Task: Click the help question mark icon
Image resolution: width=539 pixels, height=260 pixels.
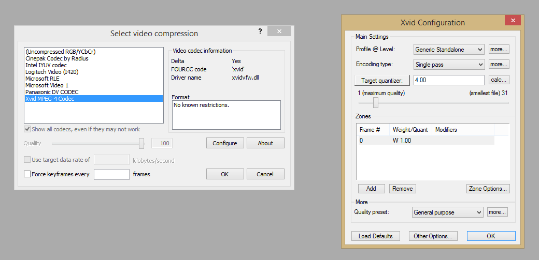Action: [260, 32]
